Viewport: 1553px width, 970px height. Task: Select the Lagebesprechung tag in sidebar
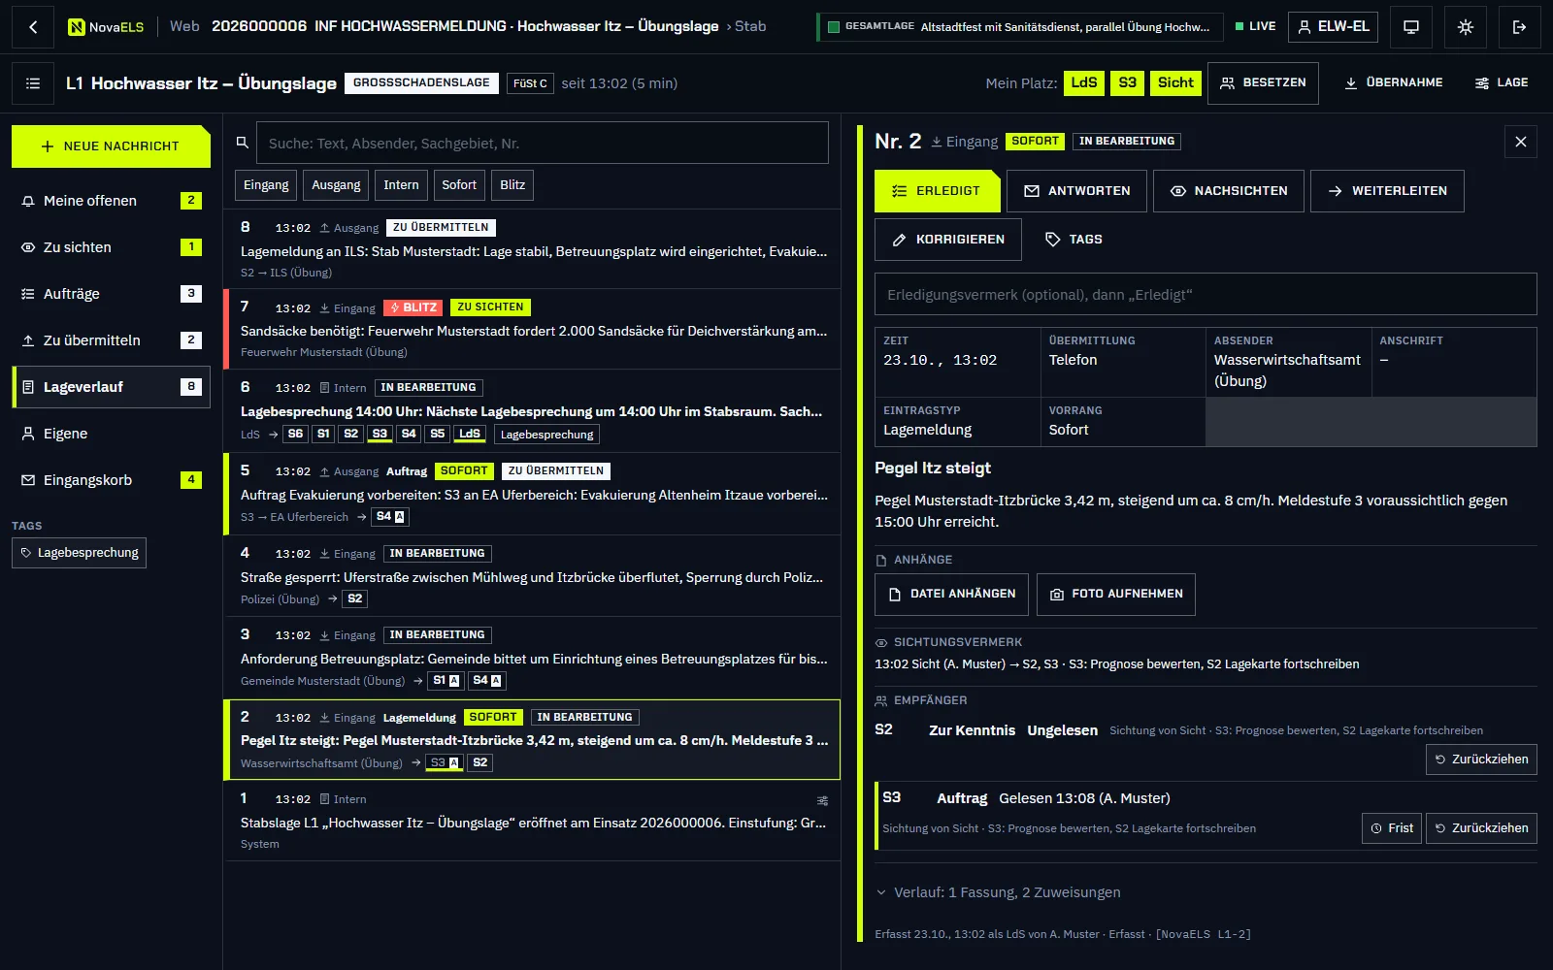click(x=79, y=553)
